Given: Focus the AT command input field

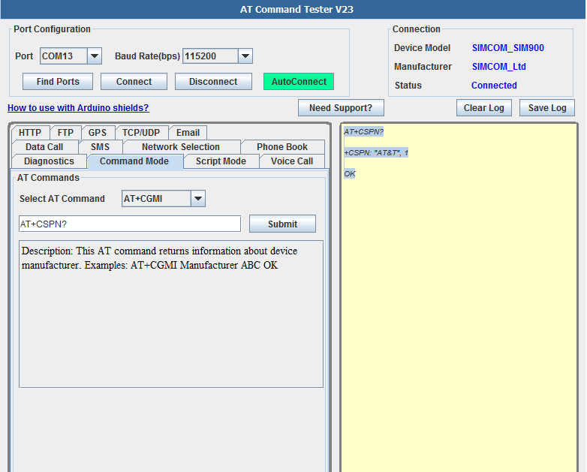Looking at the screenshot, I should coord(130,224).
